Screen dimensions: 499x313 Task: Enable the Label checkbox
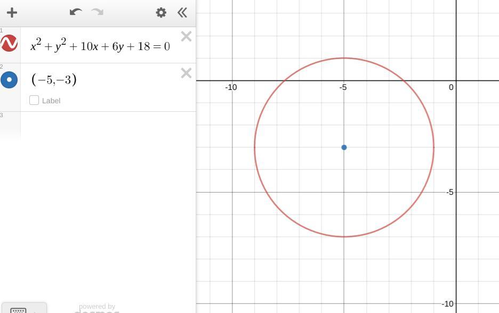point(34,100)
